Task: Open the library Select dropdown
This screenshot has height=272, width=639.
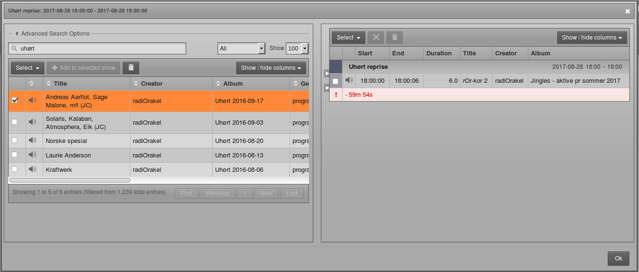Action: pyautogui.click(x=27, y=68)
